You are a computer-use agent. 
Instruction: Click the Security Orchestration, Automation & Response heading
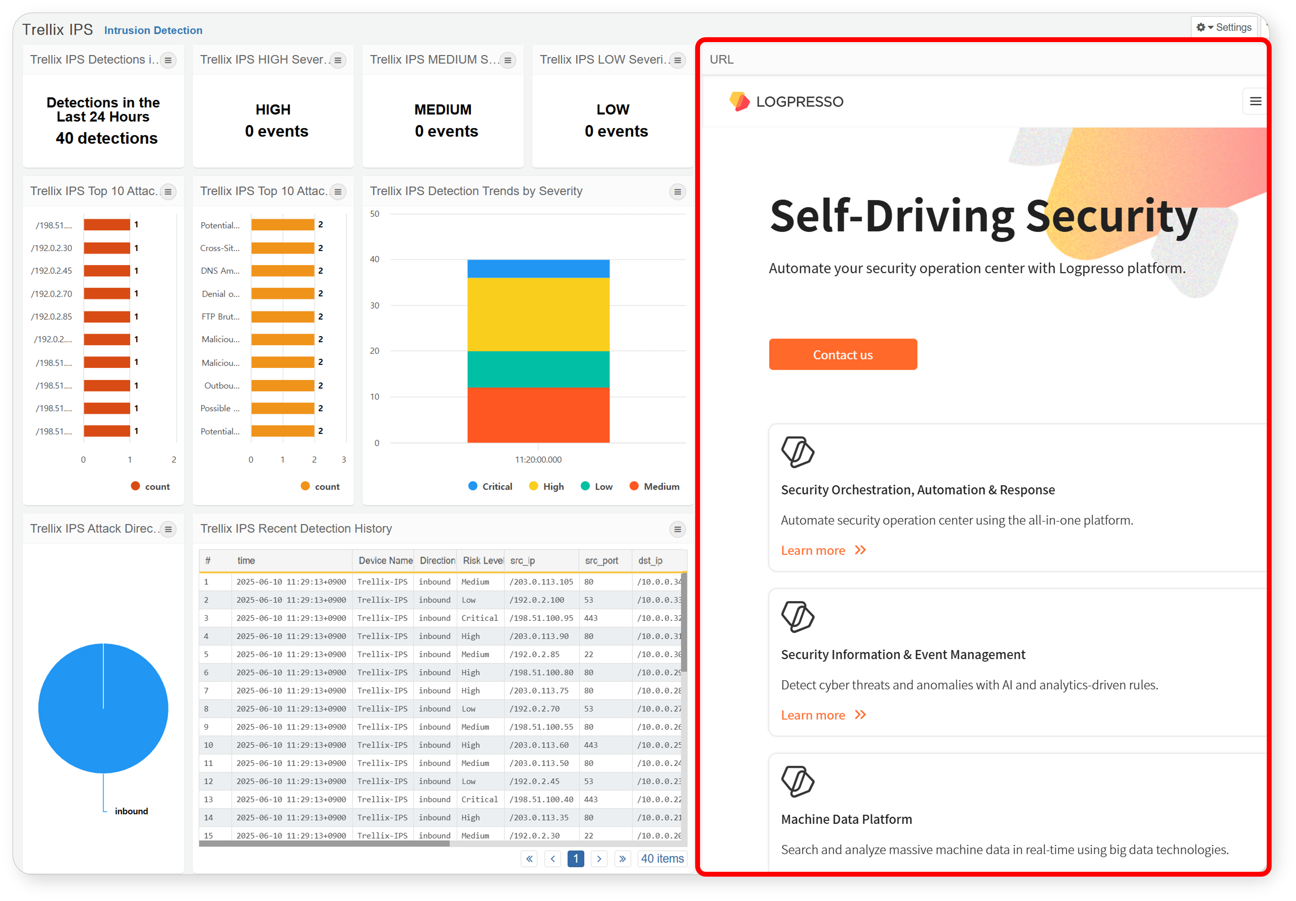917,490
